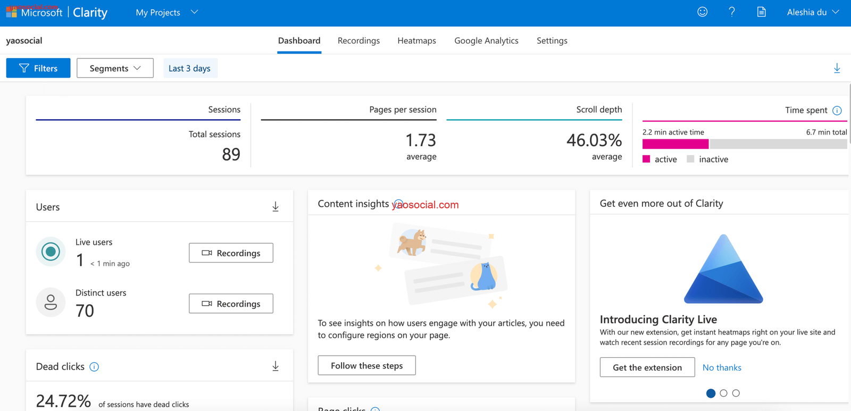This screenshot has width=851, height=411.
Task: Select the first carousel dot
Action: point(711,393)
